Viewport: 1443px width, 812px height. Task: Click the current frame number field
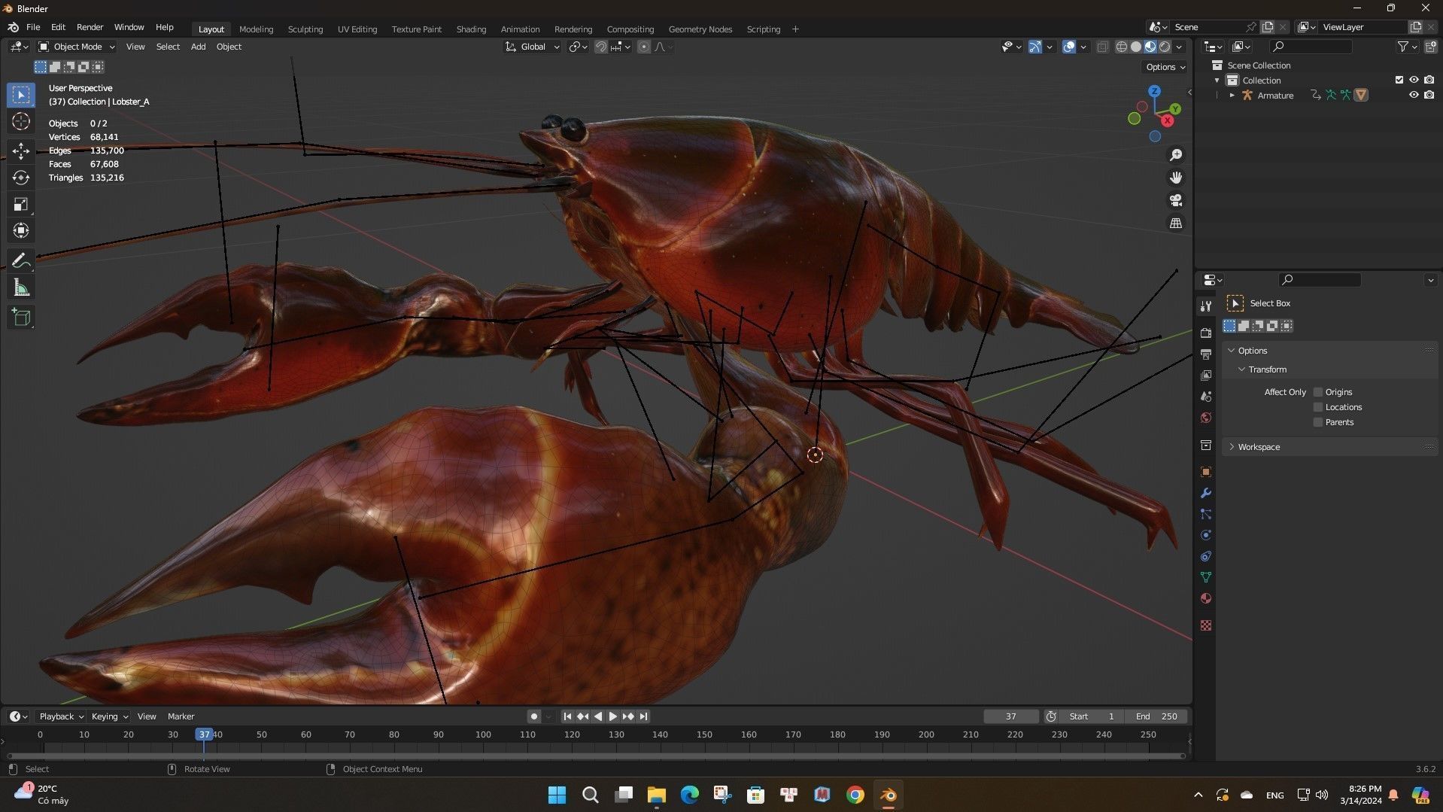(x=1010, y=716)
